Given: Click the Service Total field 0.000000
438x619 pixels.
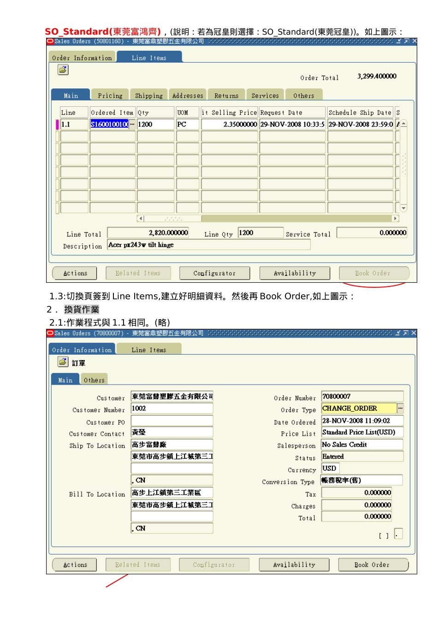Looking at the screenshot, I should point(372,233).
